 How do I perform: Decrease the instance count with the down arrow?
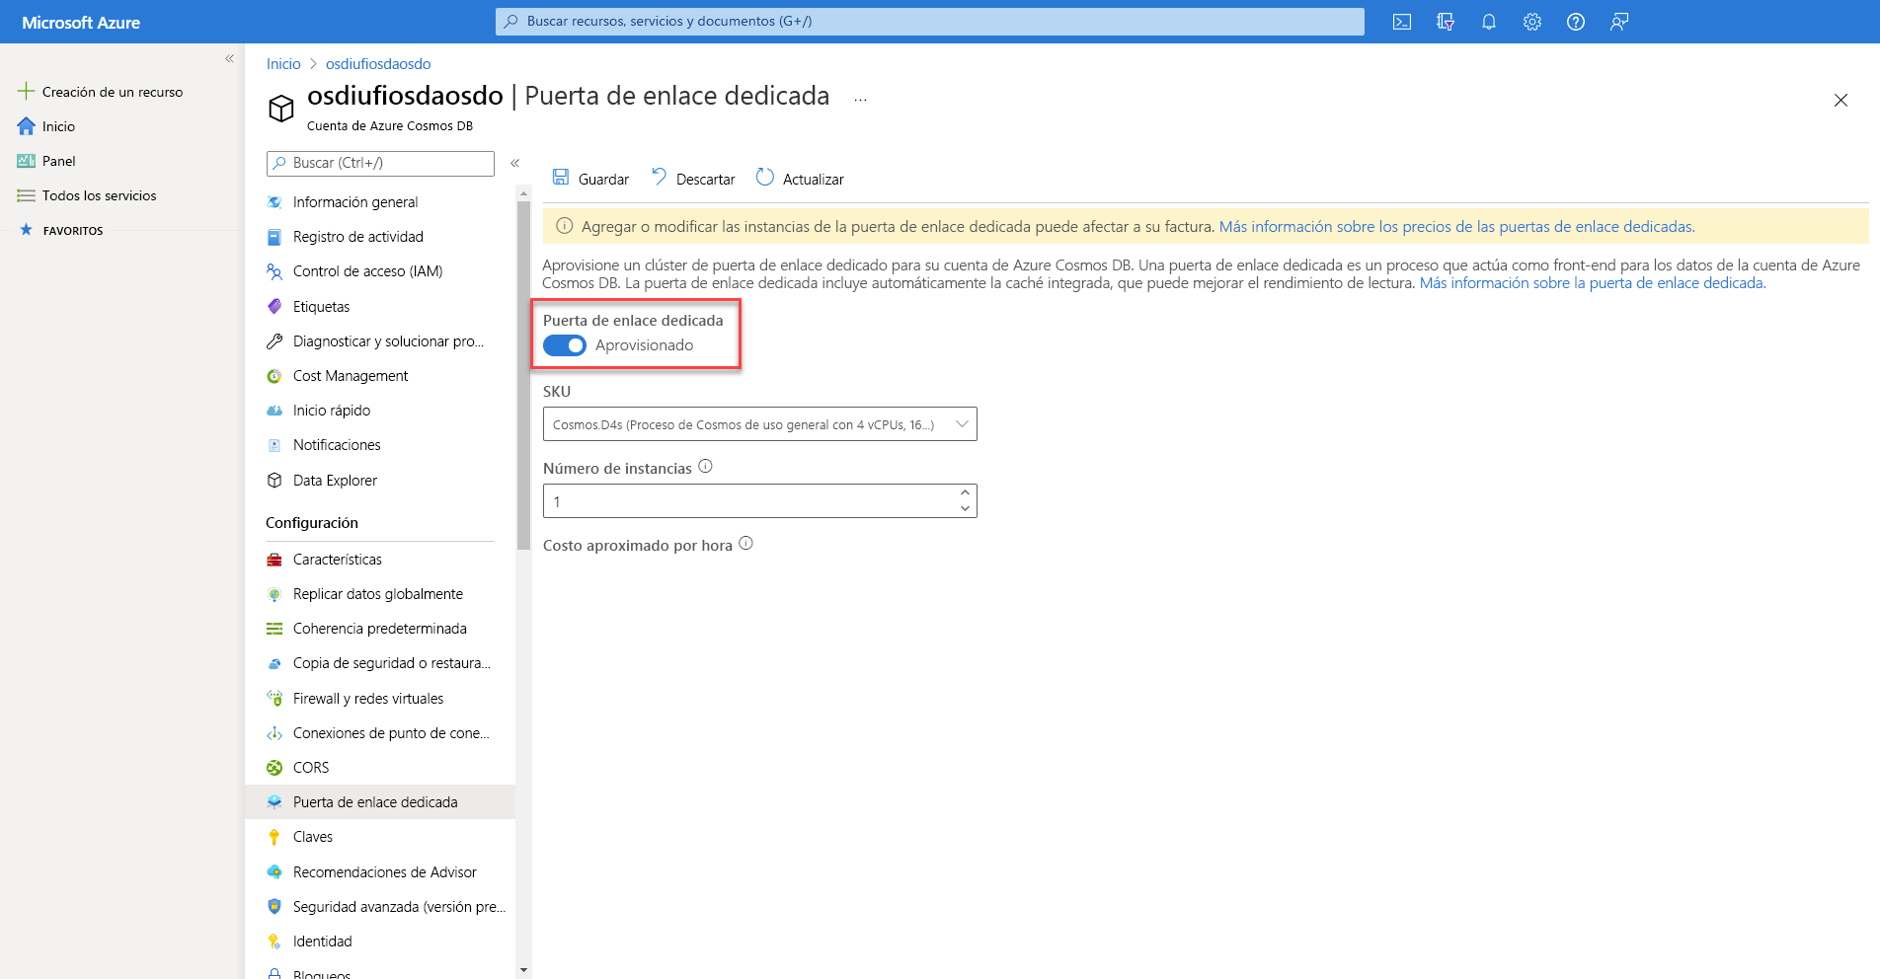[x=965, y=508]
